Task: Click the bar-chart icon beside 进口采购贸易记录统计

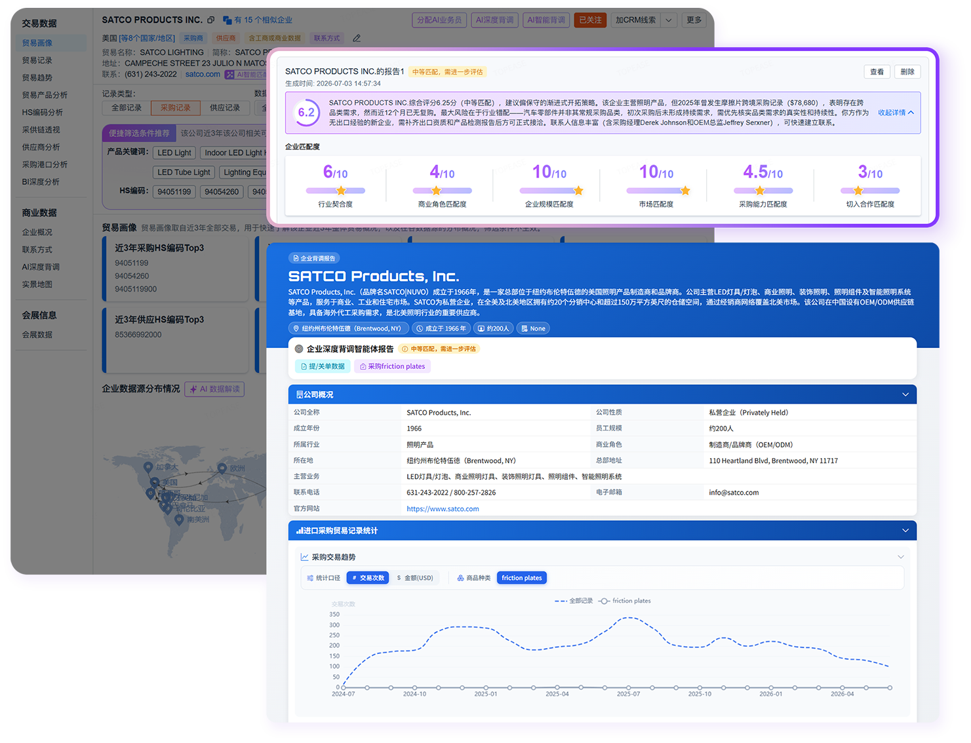Action: coord(300,531)
